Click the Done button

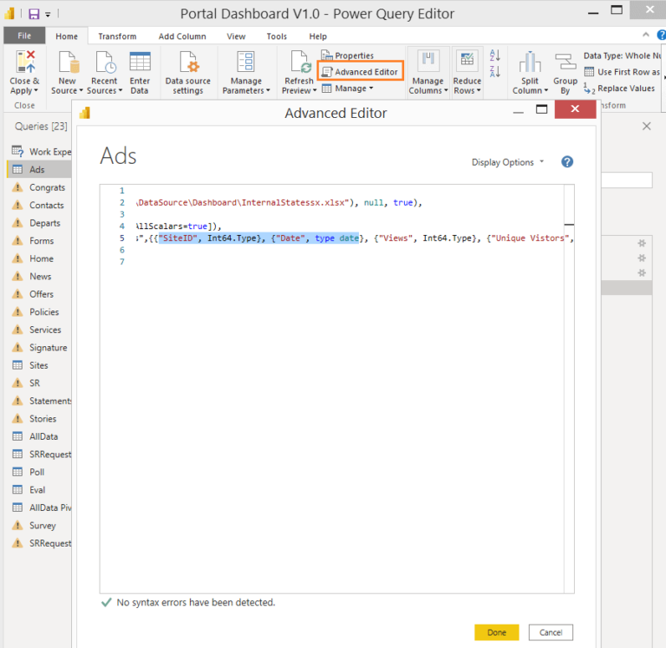[497, 632]
